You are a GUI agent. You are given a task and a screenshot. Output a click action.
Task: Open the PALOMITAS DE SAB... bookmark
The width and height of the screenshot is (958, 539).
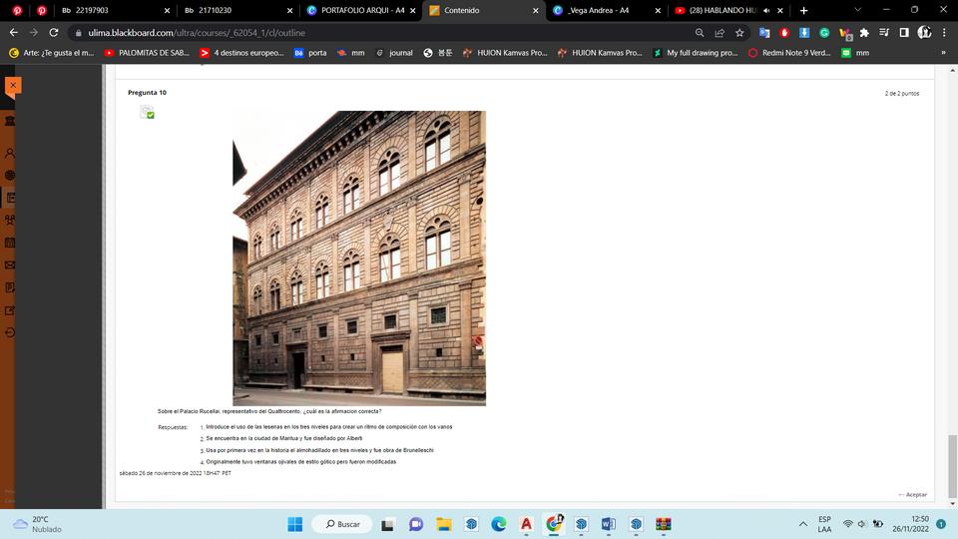click(x=148, y=53)
